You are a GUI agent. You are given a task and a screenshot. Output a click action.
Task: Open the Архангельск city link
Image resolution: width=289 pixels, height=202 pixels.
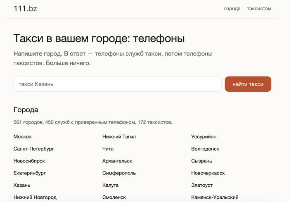click(x=117, y=161)
